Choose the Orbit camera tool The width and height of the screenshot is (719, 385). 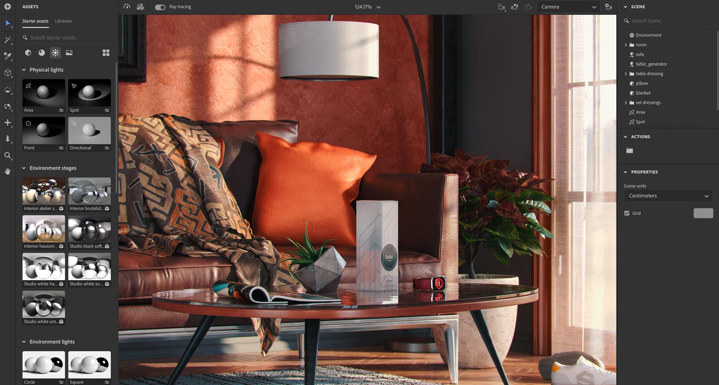pos(8,107)
